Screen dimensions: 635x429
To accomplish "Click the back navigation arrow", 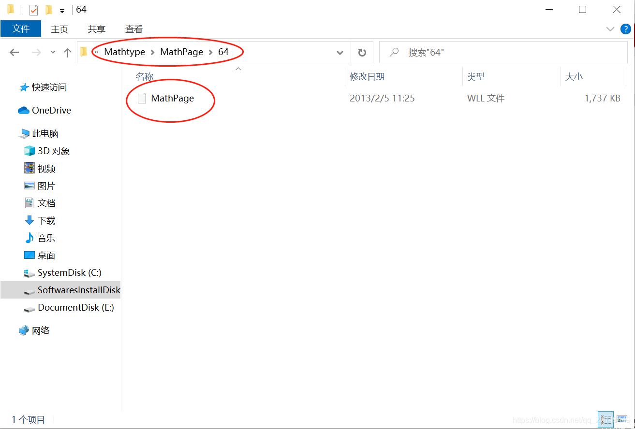I will (x=14, y=52).
